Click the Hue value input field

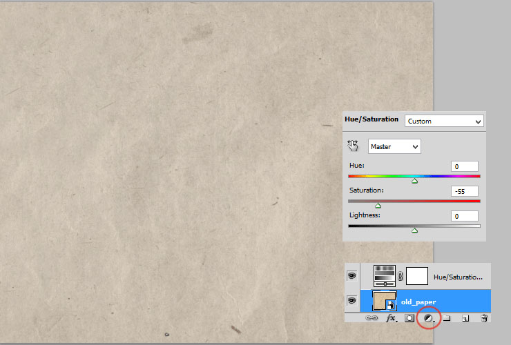[x=464, y=166]
